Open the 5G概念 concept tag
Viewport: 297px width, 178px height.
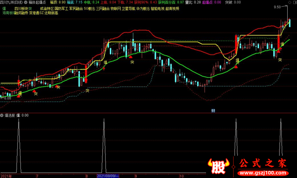tap(89, 9)
